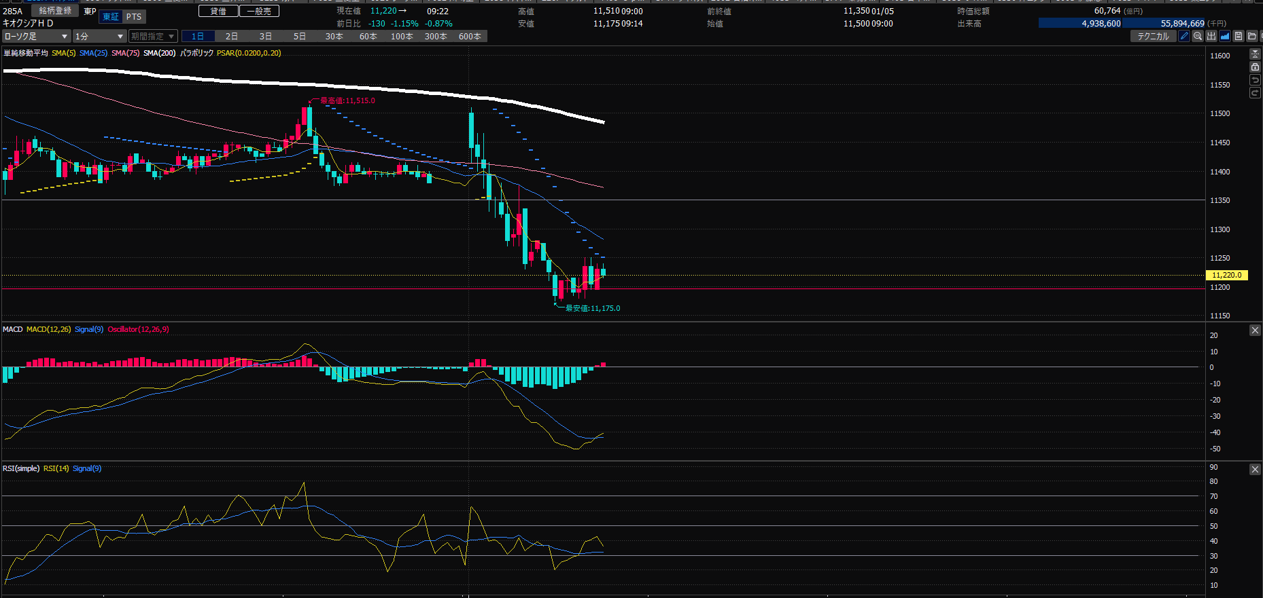Open the 1分 interval dropdown
The height and width of the screenshot is (598, 1263).
click(99, 37)
